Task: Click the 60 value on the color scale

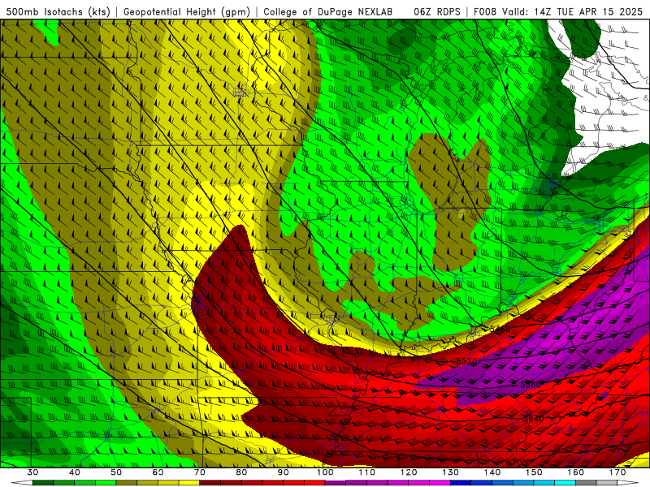Action: pos(158,472)
